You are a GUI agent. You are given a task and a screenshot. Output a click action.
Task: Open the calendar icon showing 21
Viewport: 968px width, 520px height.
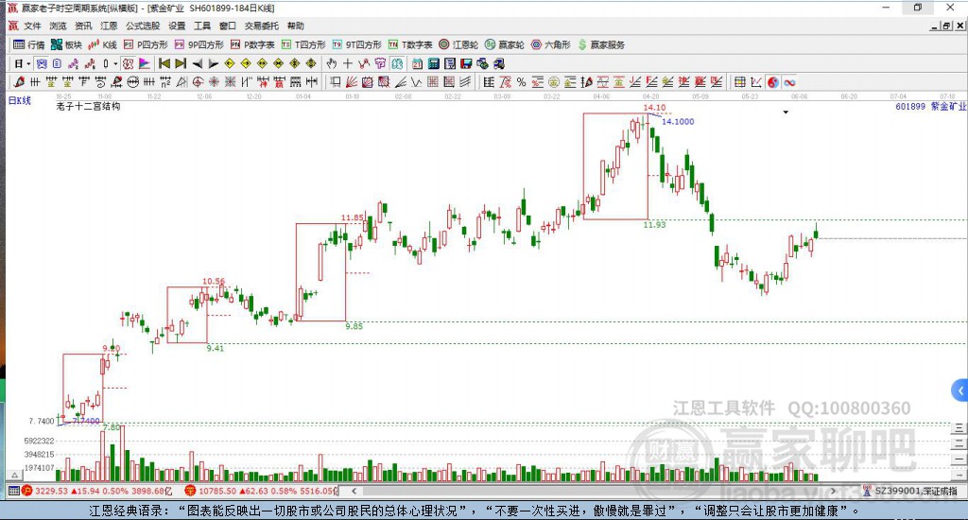[417, 63]
